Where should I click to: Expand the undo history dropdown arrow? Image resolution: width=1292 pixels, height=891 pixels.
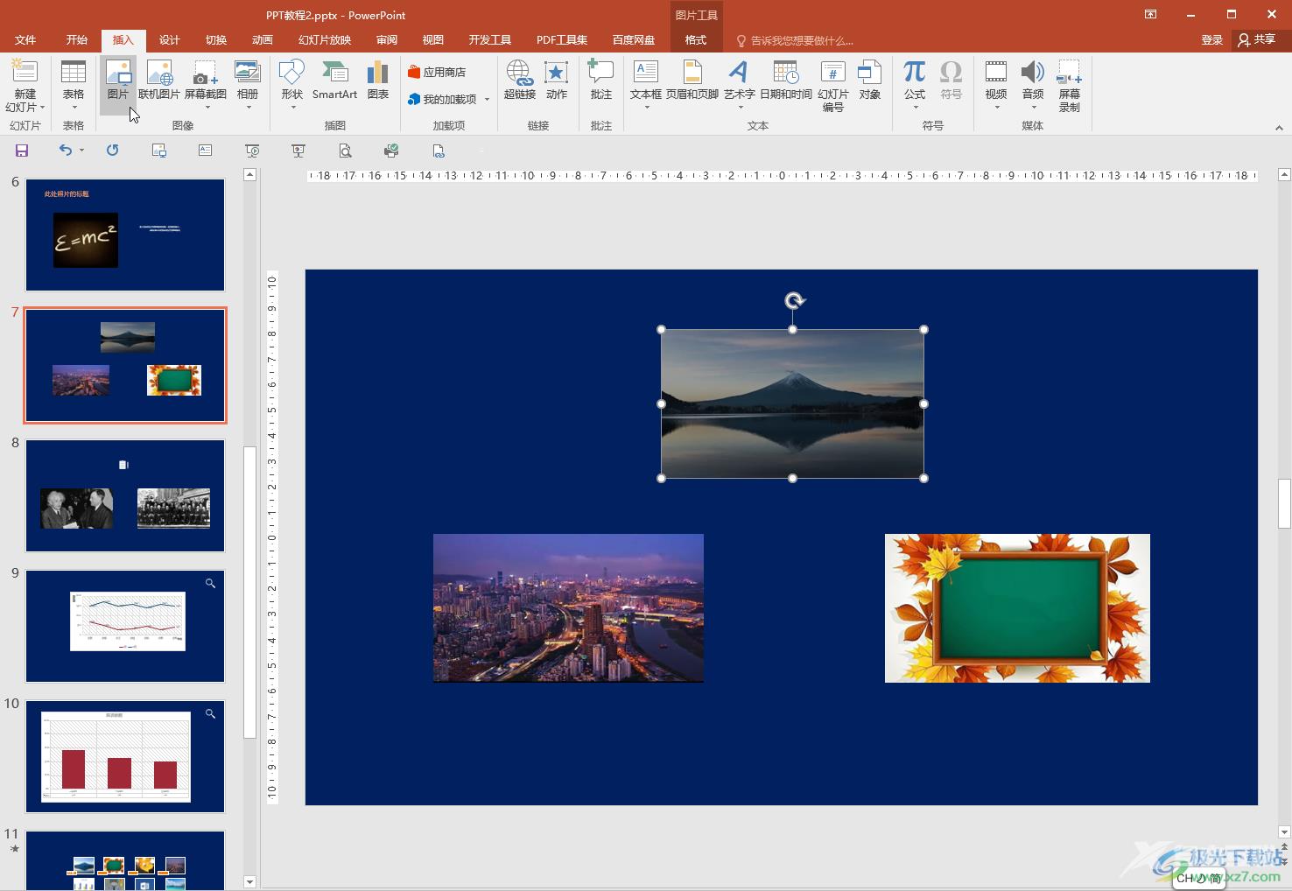click(x=81, y=151)
